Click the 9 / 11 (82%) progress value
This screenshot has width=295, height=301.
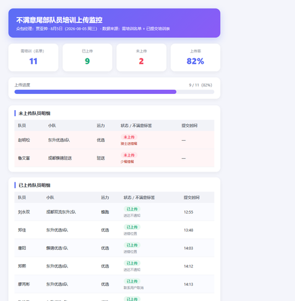pyautogui.click(x=200, y=85)
